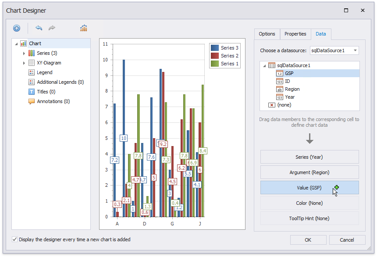Toggle 'Display the designer every time' checkbox
The width and height of the screenshot is (377, 257).
[x=15, y=239]
